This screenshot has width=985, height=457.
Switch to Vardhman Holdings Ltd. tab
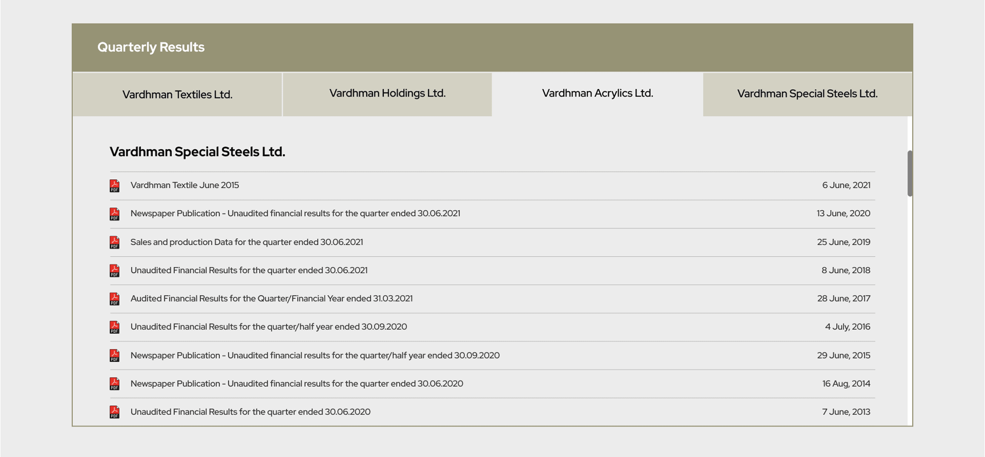tap(387, 94)
